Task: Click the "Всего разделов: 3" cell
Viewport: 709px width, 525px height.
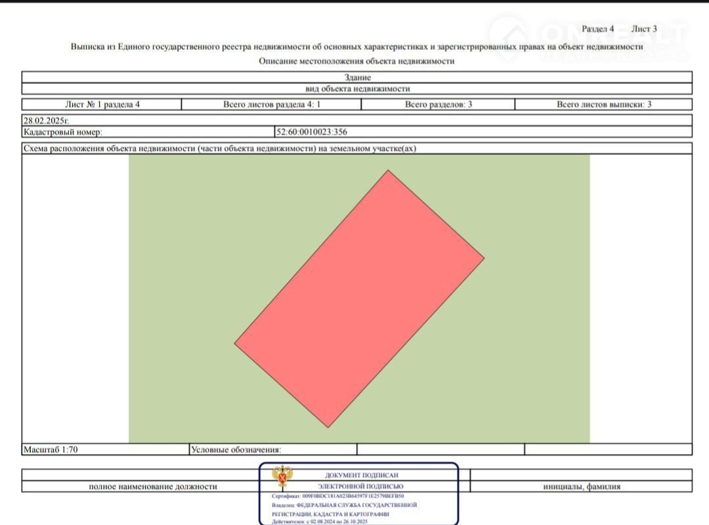Action: click(x=438, y=104)
